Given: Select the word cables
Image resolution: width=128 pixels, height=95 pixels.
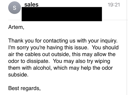Looking at the screenshot, I should click(33, 54).
